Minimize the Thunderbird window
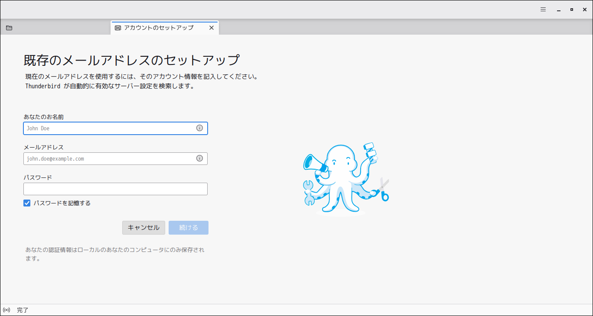Image resolution: width=593 pixels, height=316 pixels. tap(559, 10)
